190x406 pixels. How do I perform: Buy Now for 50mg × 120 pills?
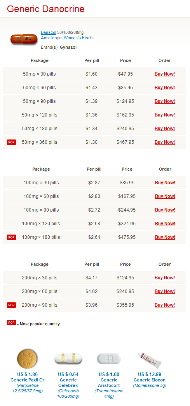tap(165, 115)
